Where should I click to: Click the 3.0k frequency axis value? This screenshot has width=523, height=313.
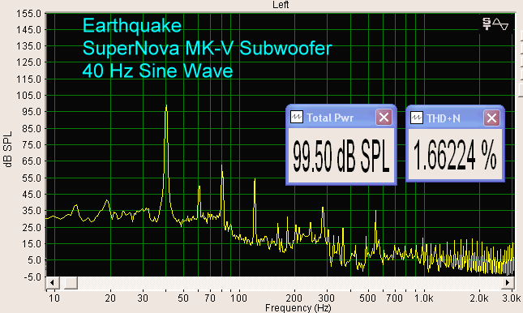[x=512, y=298]
